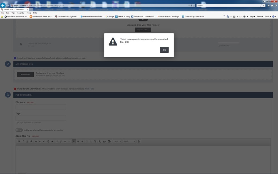The height and width of the screenshot is (174, 278).
Task: Toggle the Underline formatting button
Action: pyautogui.click(x=27, y=141)
